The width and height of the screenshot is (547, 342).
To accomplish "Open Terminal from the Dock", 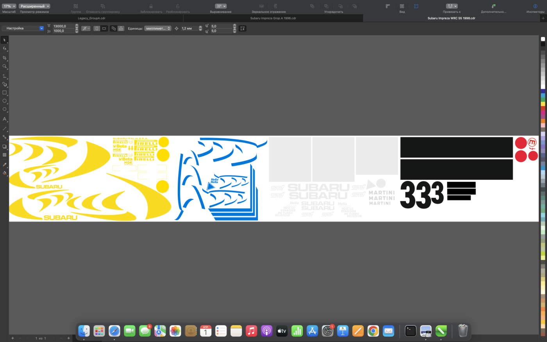I will (411, 331).
